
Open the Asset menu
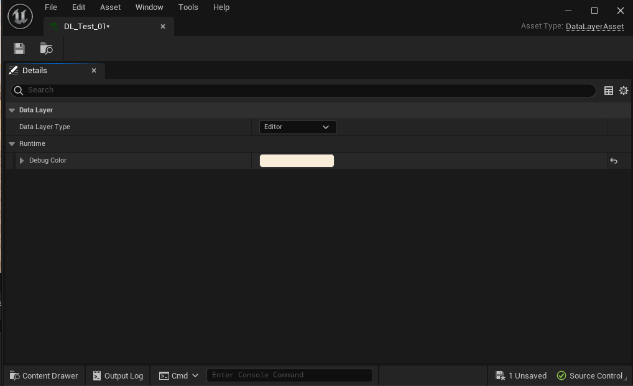coord(110,7)
